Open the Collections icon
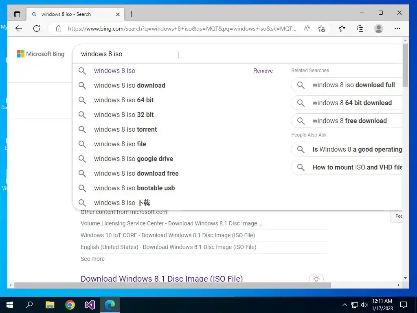This screenshot has height=313, width=417. coord(360,29)
